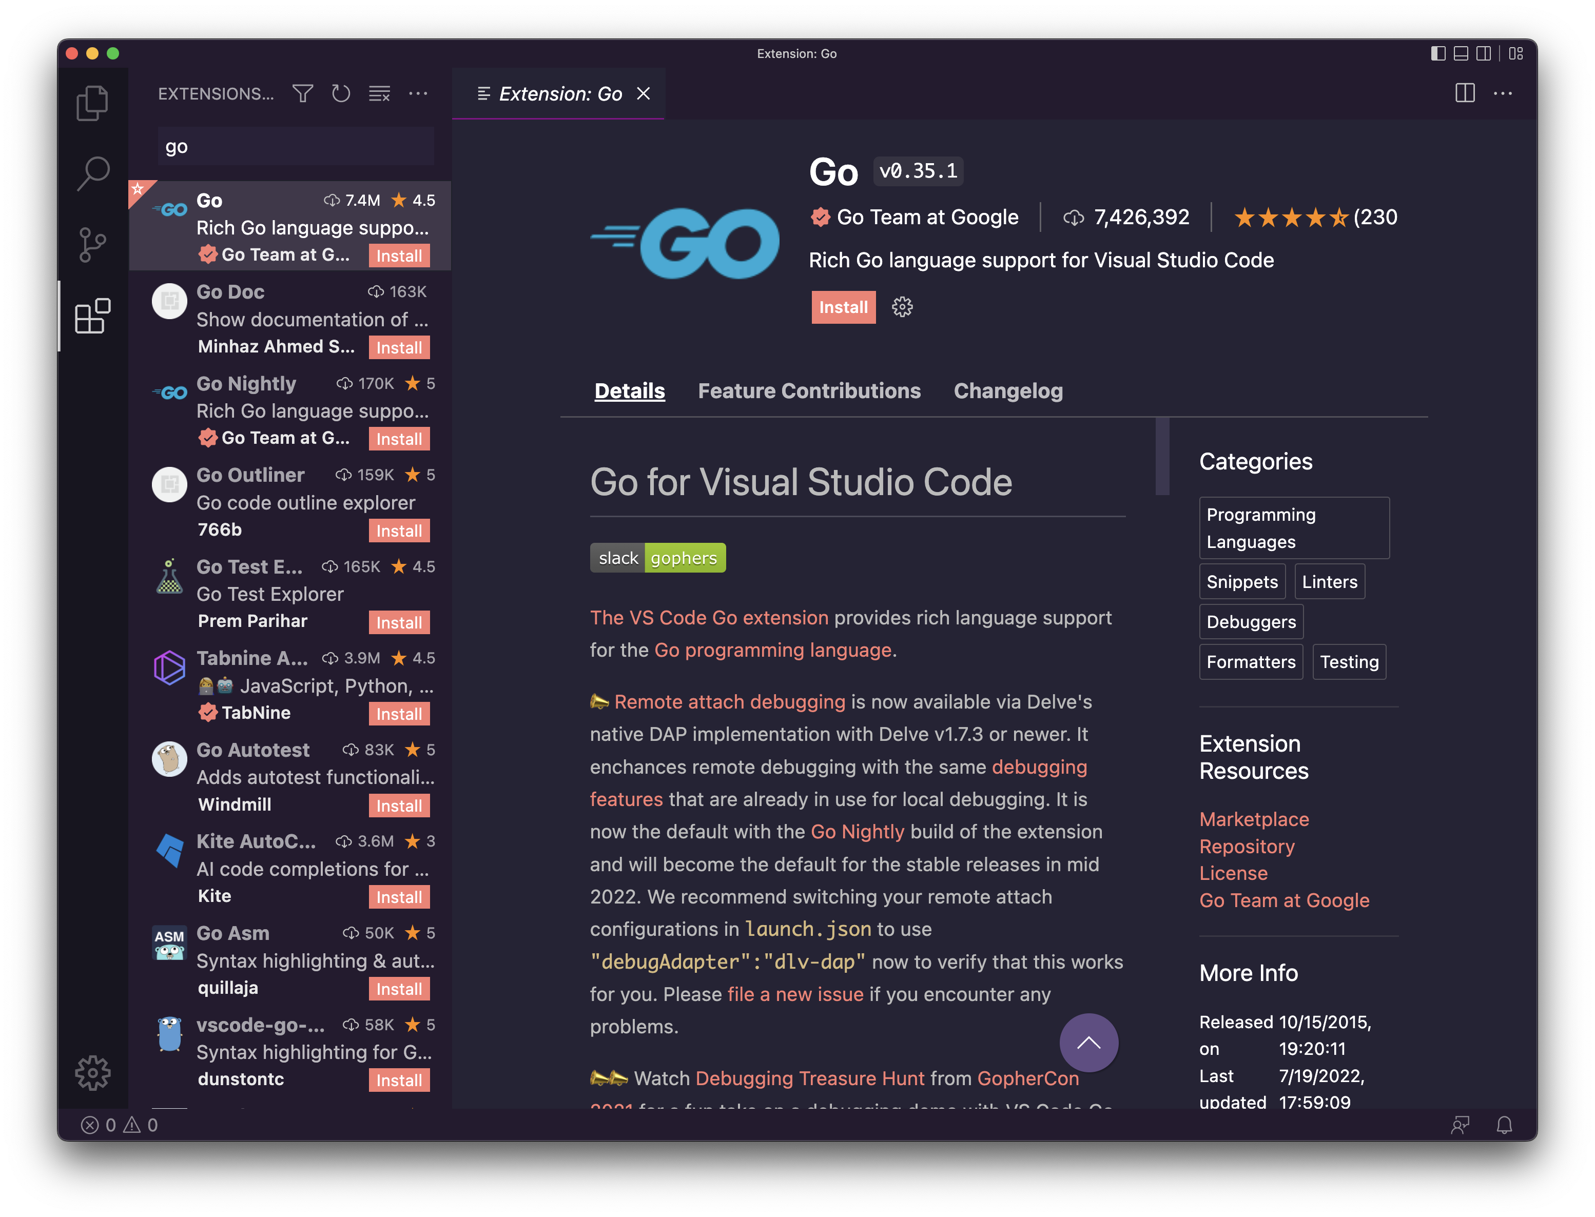Switch to Feature Contributions tab
The width and height of the screenshot is (1595, 1217).
(x=809, y=391)
